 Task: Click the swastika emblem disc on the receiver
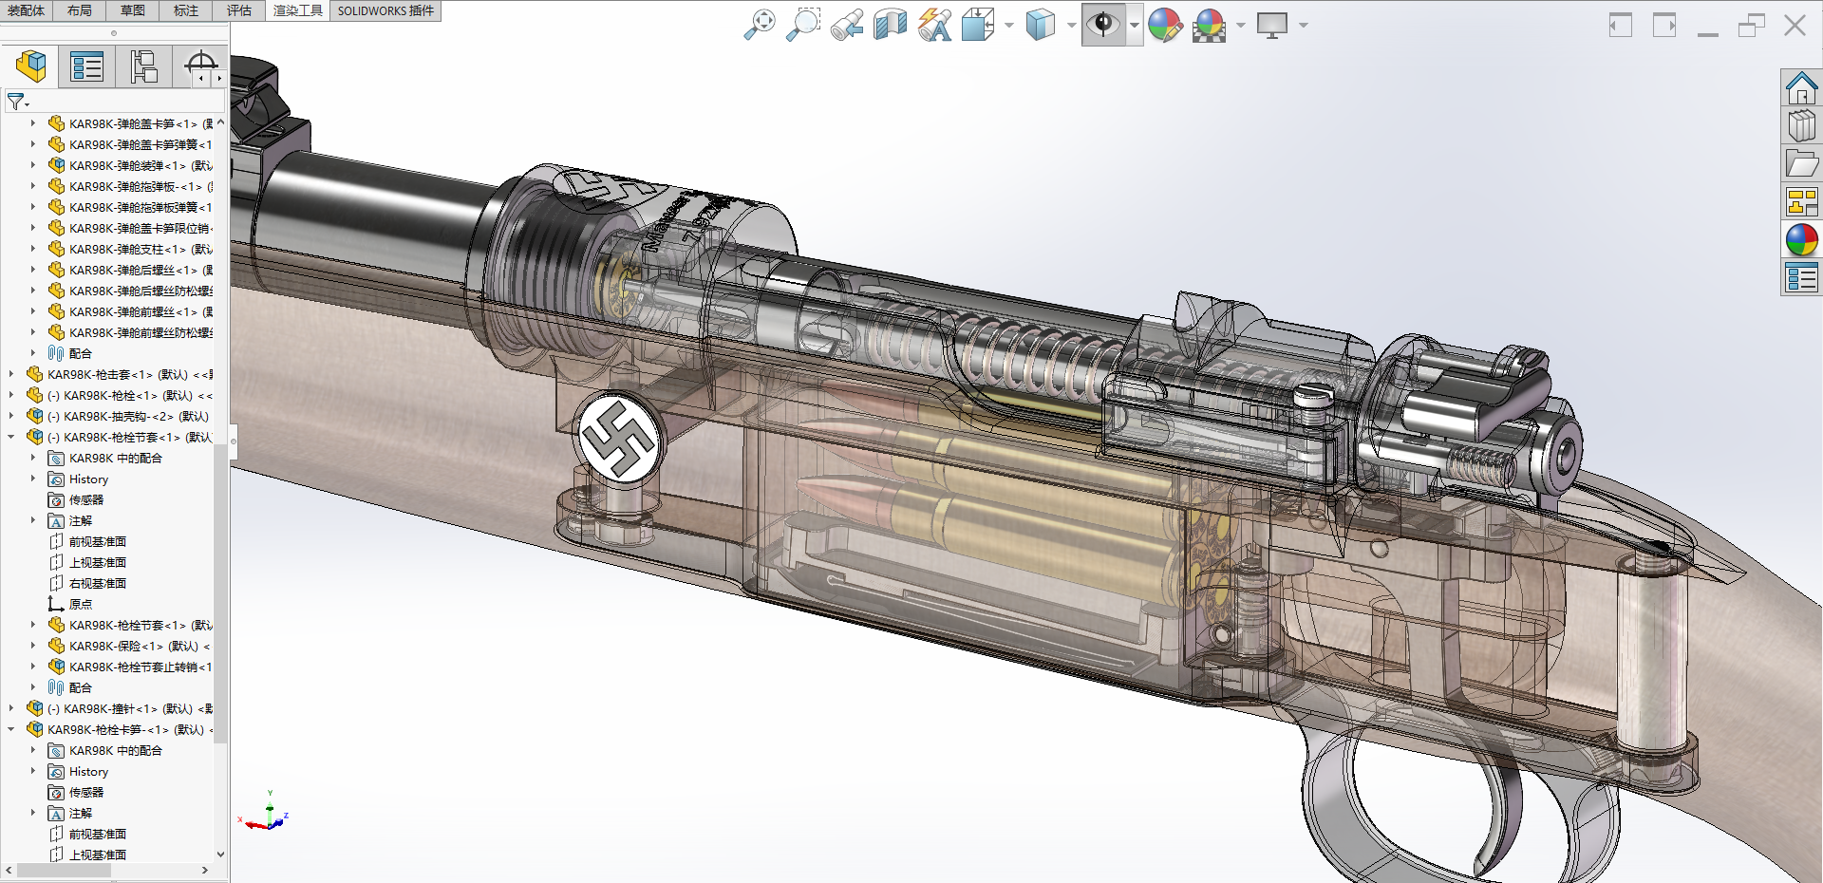point(620,439)
